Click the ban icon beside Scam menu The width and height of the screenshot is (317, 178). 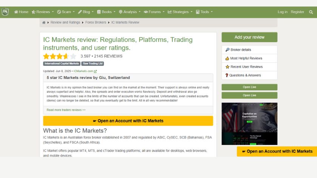click(x=59, y=12)
